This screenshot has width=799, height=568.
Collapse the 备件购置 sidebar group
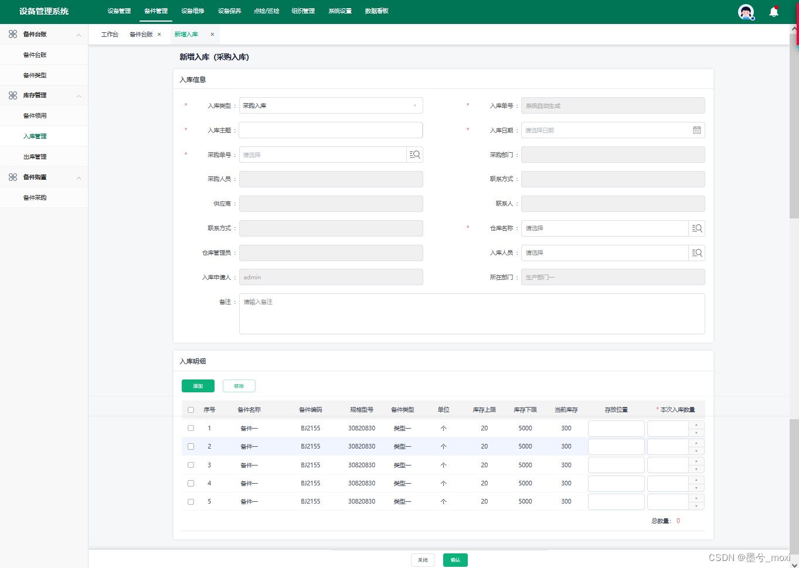(79, 177)
